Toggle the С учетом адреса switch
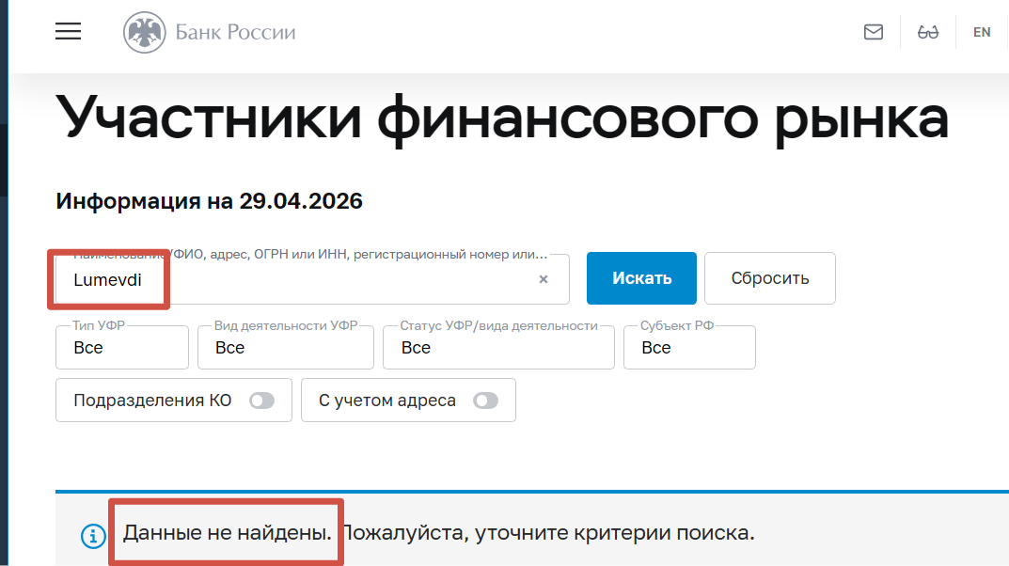Viewport: 1009px width, 566px height. point(486,401)
